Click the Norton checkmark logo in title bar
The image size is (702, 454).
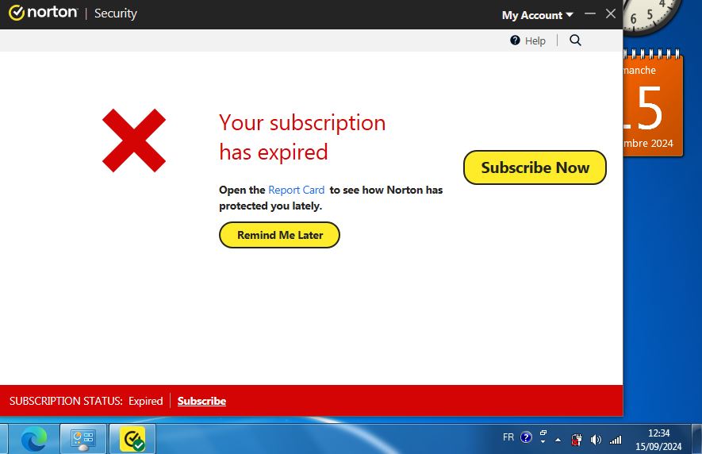tap(17, 13)
